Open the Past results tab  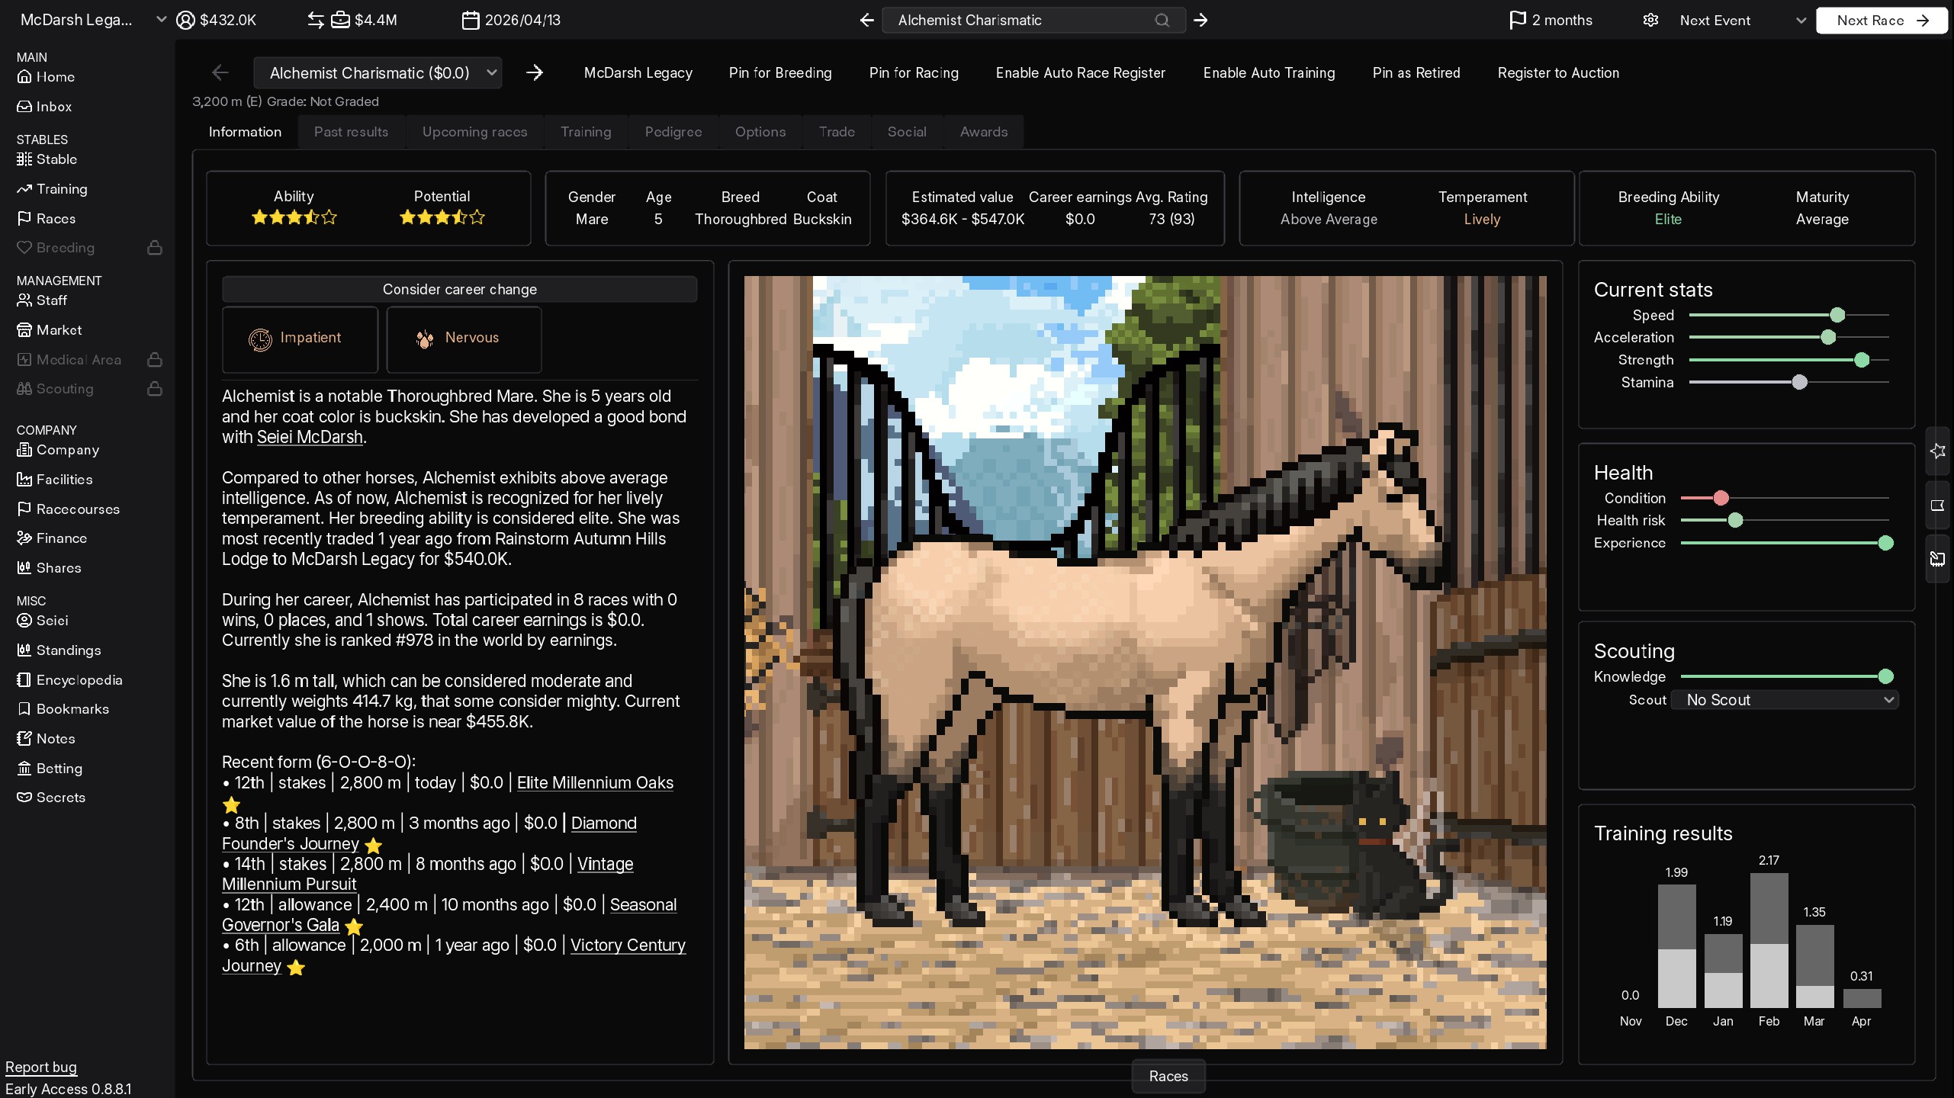click(x=351, y=132)
